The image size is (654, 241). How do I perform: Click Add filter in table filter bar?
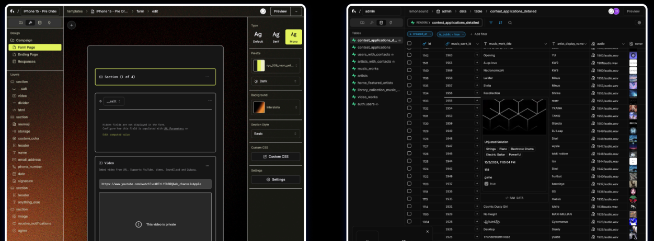coord(478,34)
